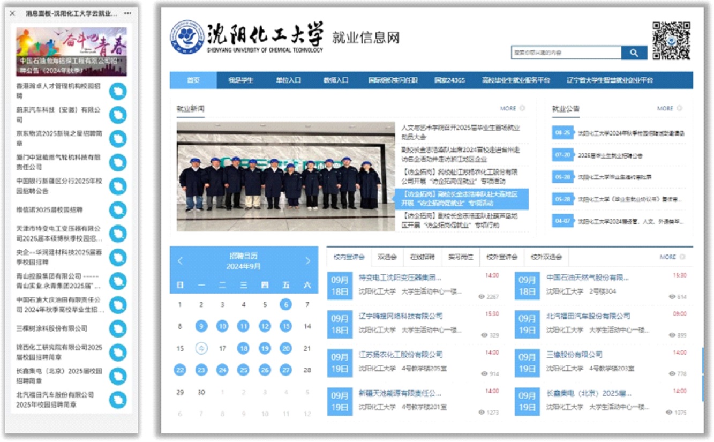Click the Shenyang University logo emblem
Screen dimensions: 714x442
(187, 38)
